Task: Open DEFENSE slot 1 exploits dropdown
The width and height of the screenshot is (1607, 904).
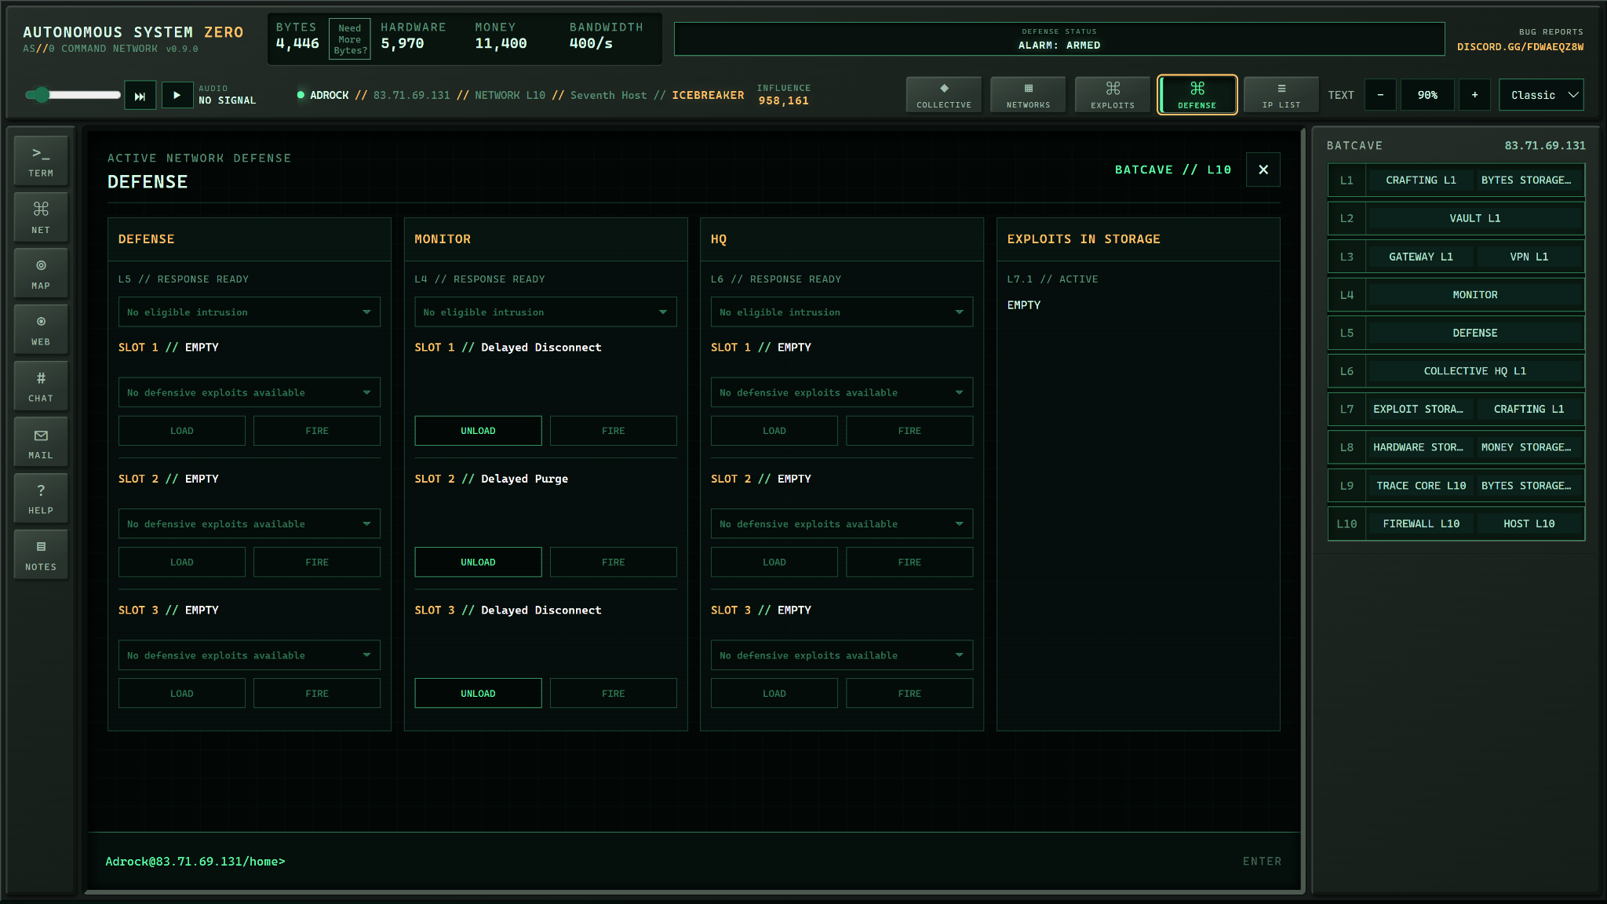Action: click(250, 392)
